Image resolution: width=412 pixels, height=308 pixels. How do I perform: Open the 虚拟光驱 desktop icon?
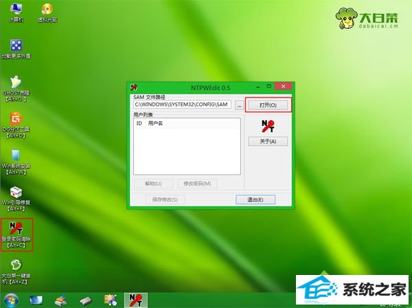47,12
